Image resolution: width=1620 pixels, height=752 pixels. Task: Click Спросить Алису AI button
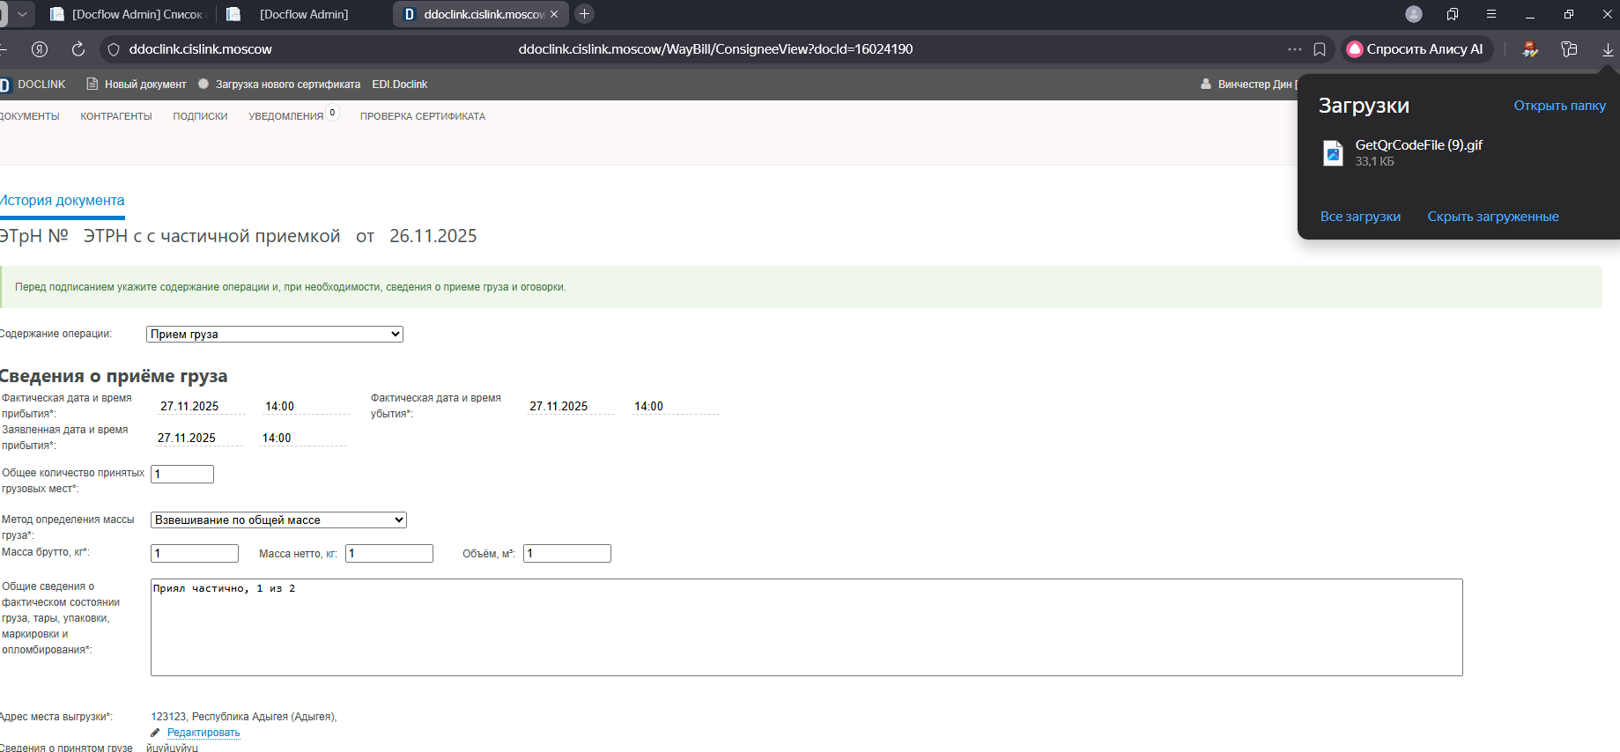1417,49
